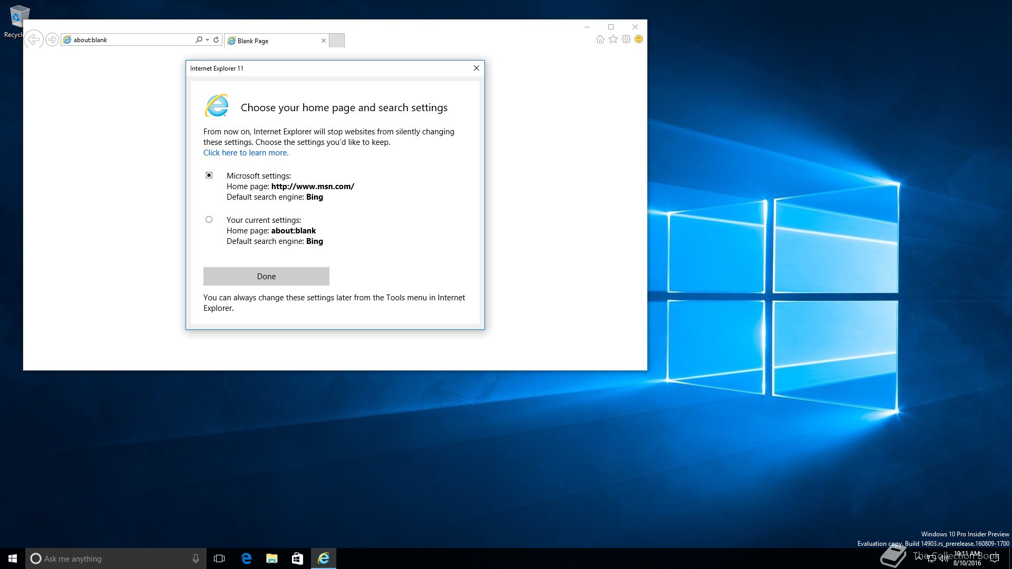
Task: Open the Tools gear icon
Action: [x=626, y=40]
